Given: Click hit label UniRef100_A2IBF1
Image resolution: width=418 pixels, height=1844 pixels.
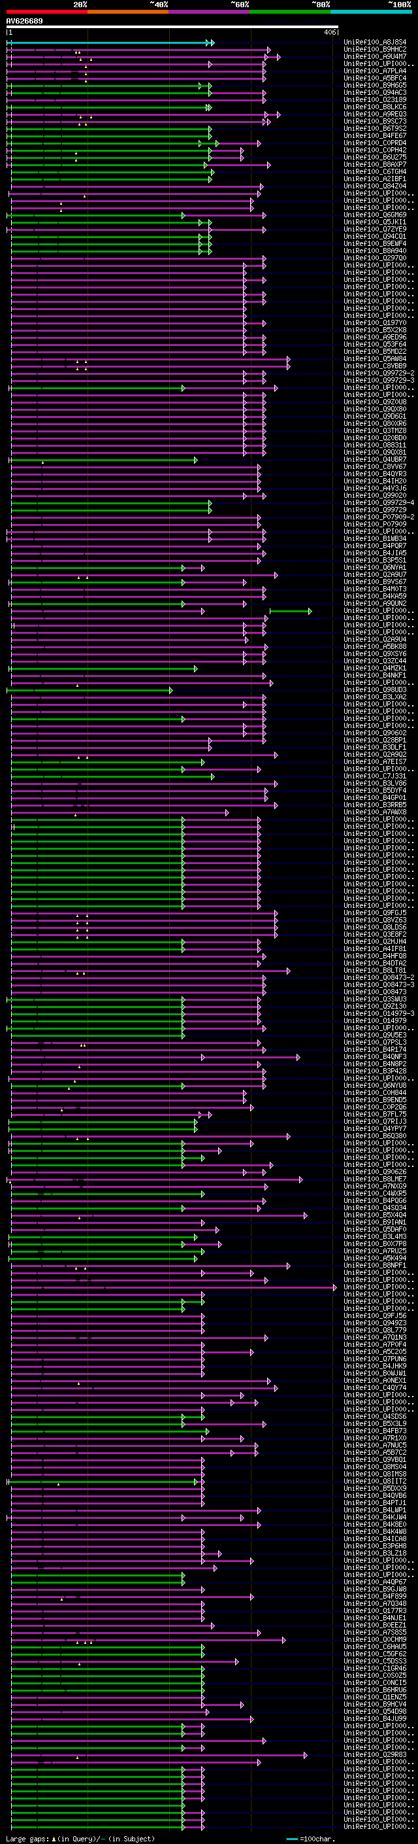Looking at the screenshot, I should (x=375, y=178).
